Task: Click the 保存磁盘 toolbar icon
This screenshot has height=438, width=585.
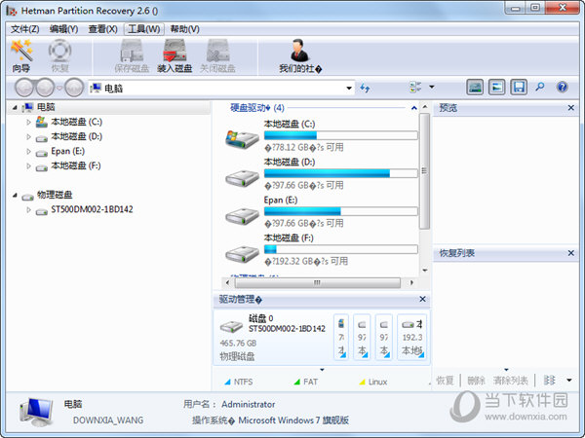Action: [x=132, y=55]
